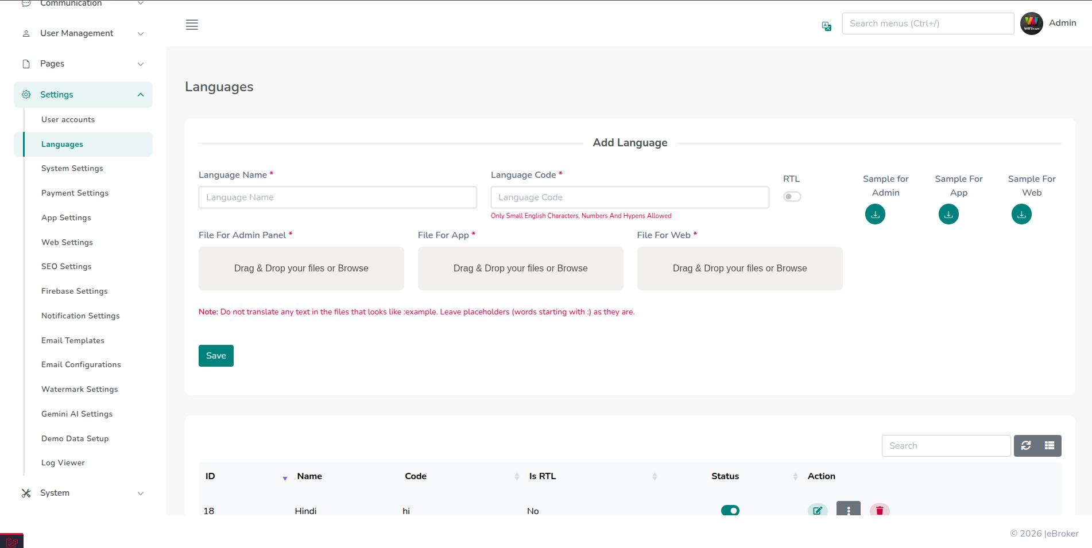The image size is (1092, 548).
Task: Download the Sample For App file
Action: tap(948, 213)
